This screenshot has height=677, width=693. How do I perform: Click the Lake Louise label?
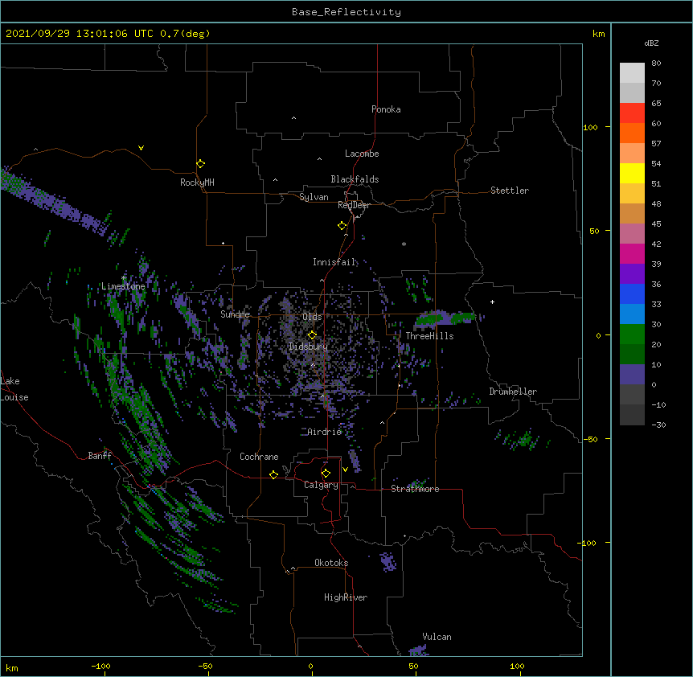14,389
